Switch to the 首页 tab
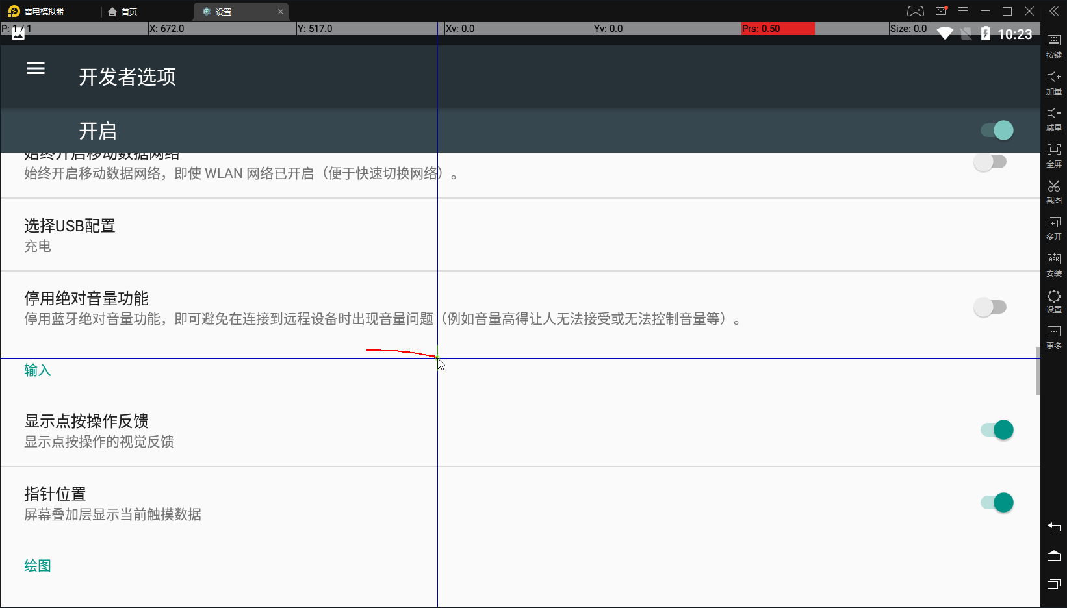 (123, 12)
